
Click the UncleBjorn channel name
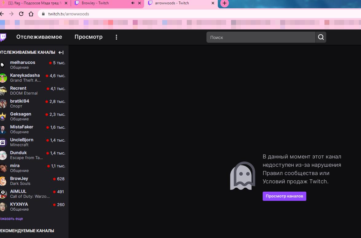coord(22,140)
